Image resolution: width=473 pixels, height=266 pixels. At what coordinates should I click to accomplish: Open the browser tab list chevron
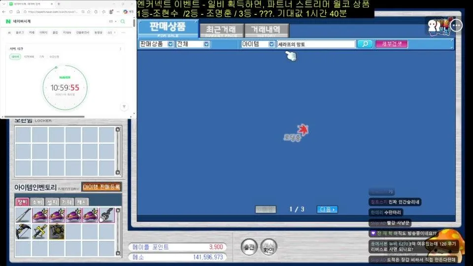(4, 4)
